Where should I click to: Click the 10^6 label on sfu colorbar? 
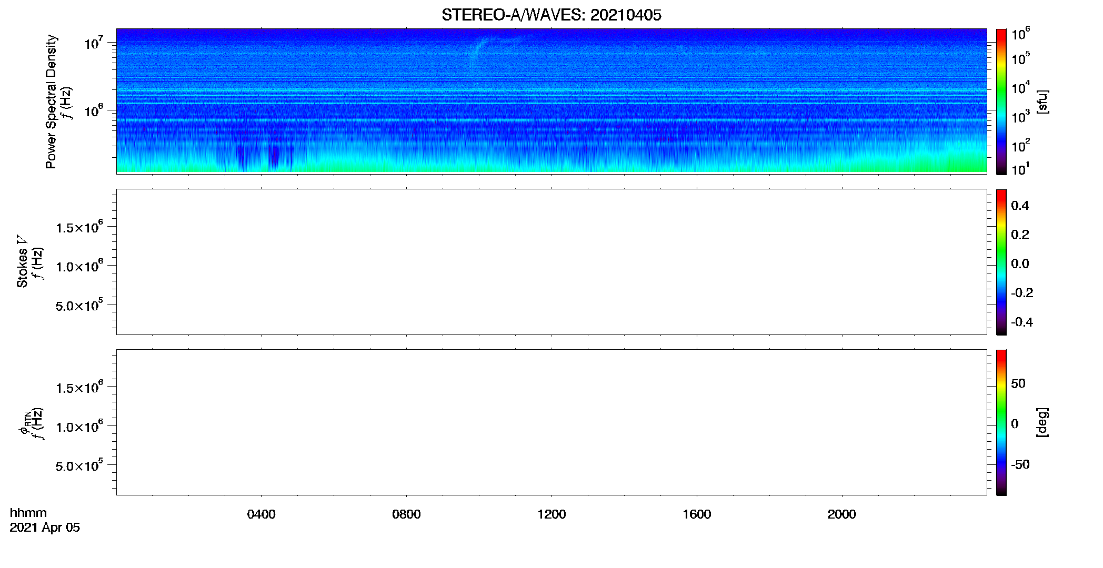pyautogui.click(x=1021, y=34)
